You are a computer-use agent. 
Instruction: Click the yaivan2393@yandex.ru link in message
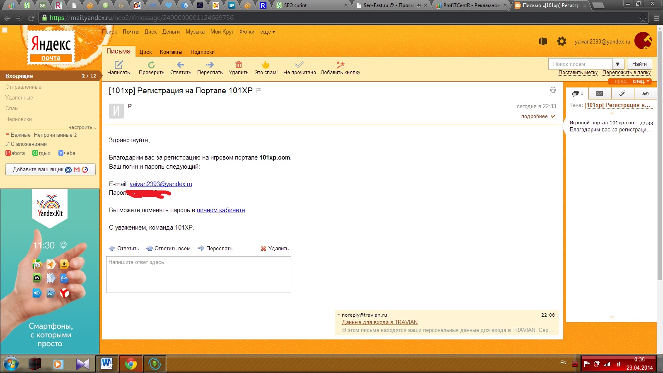point(161,184)
